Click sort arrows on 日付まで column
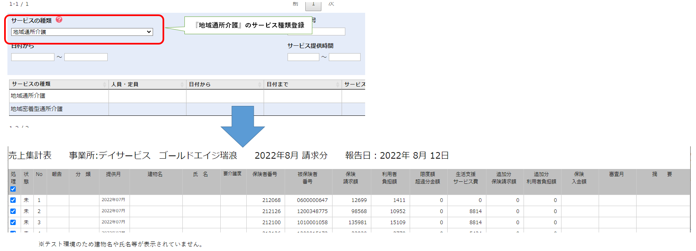This screenshot has height=251, width=696. coord(337,84)
